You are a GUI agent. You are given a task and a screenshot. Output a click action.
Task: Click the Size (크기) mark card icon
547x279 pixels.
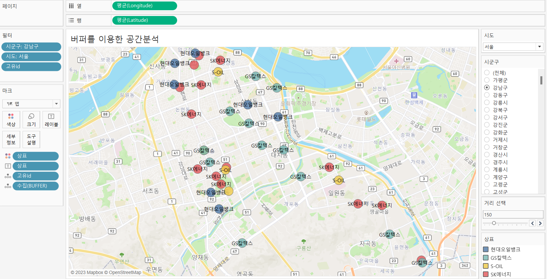pyautogui.click(x=31, y=120)
